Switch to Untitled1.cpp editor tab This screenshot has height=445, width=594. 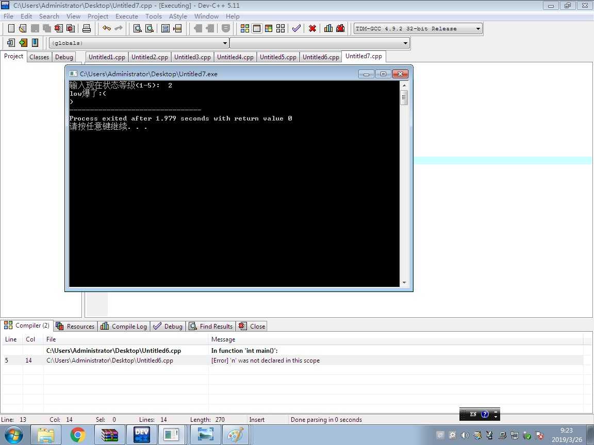[107, 57]
